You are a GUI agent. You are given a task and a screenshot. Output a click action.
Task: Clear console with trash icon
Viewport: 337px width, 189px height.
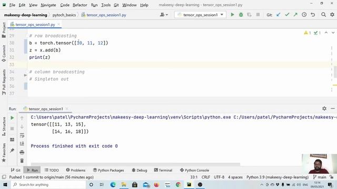(x=22, y=161)
